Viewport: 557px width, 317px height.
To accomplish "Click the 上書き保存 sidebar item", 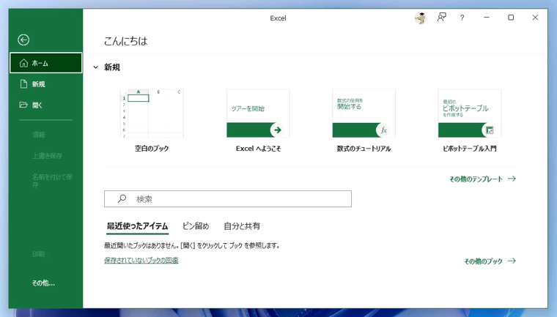I will click(x=47, y=155).
